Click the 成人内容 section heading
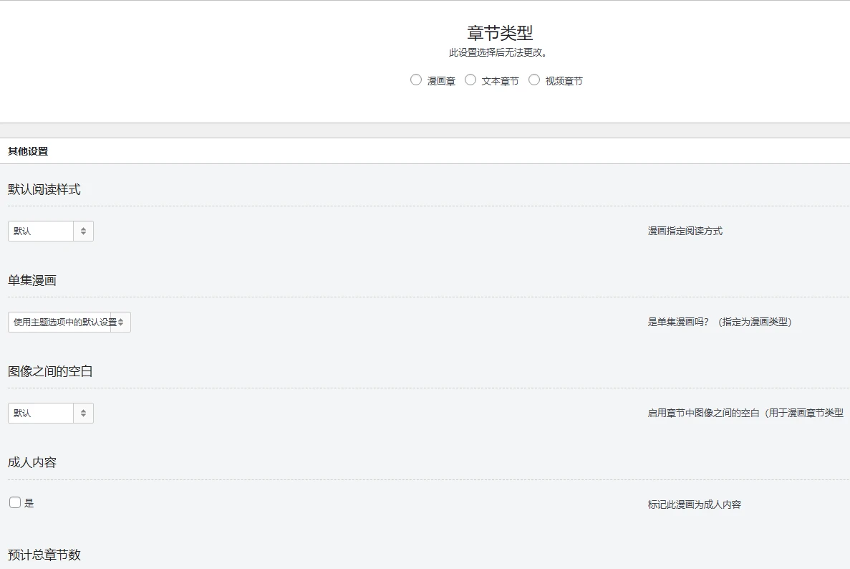 coord(32,462)
